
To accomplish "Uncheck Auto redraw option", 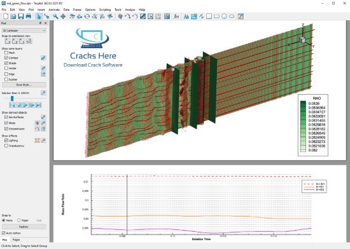I will pyautogui.click(x=3, y=233).
